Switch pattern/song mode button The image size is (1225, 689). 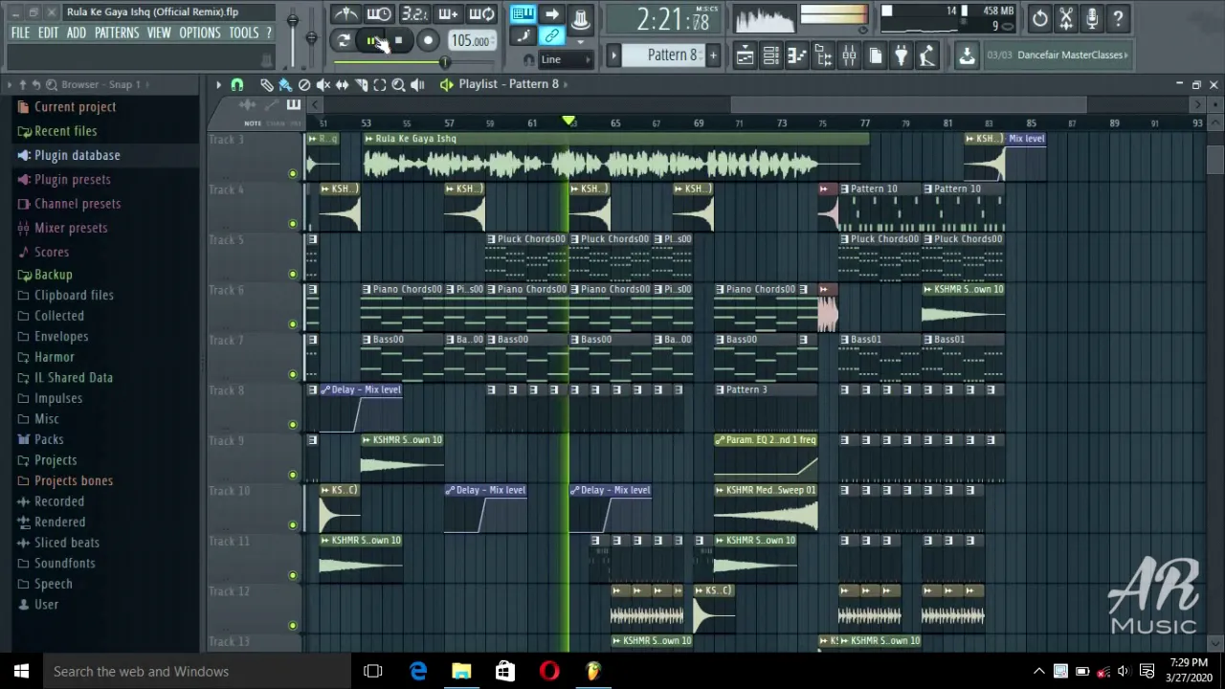(x=344, y=40)
